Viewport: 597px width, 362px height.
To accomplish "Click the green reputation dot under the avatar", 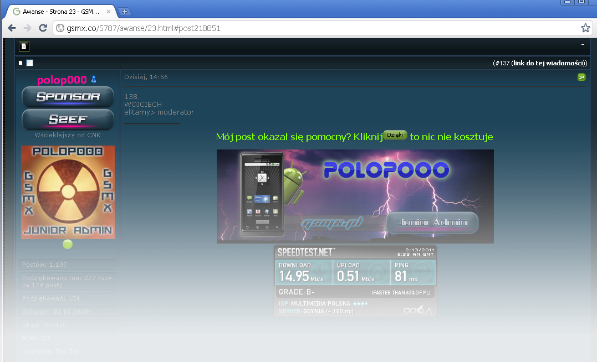I will [68, 244].
